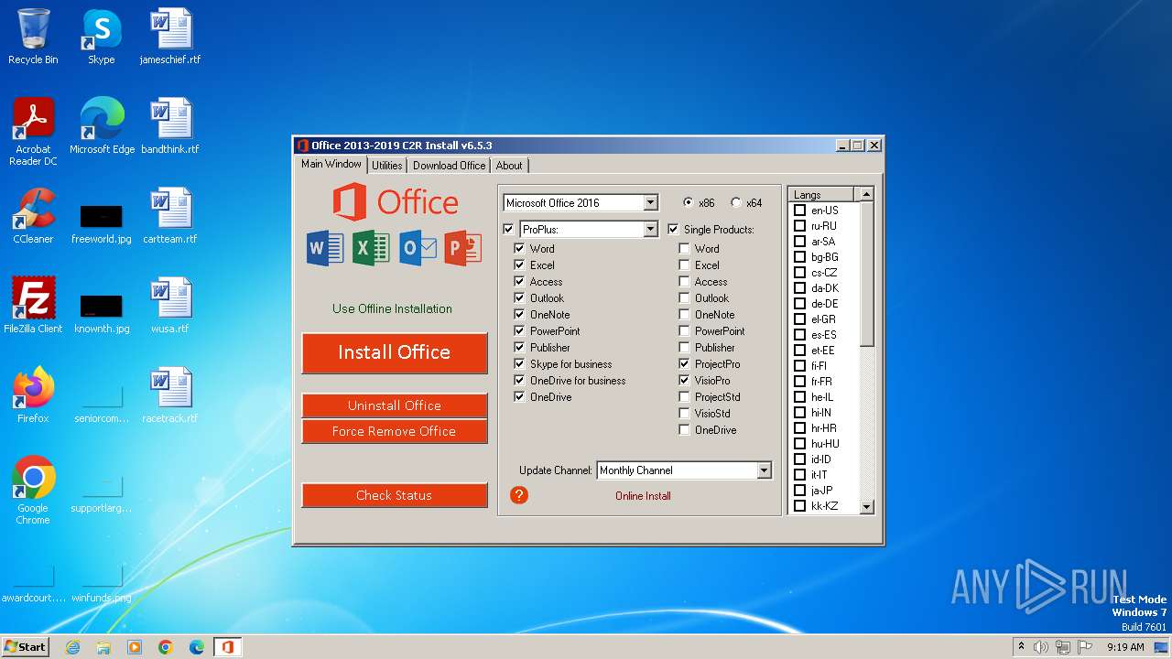
Task: Uncheck OneDrive for business checkbox
Action: coord(520,380)
